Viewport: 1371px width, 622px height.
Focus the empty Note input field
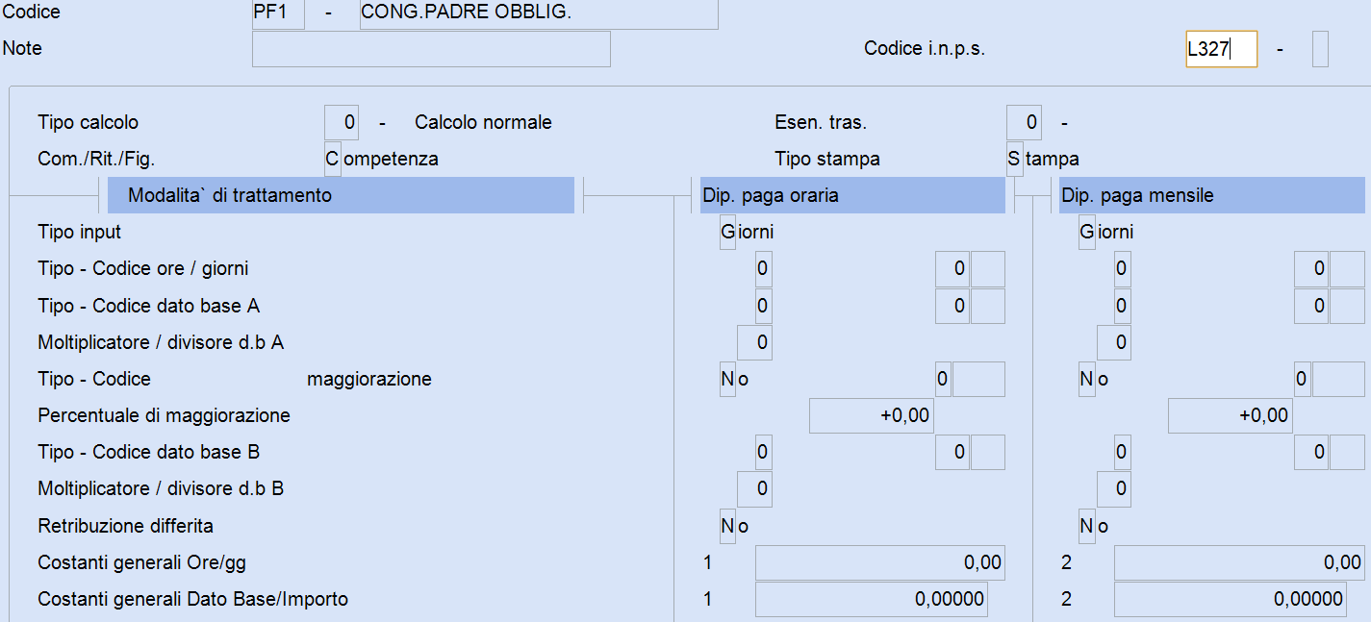click(431, 49)
